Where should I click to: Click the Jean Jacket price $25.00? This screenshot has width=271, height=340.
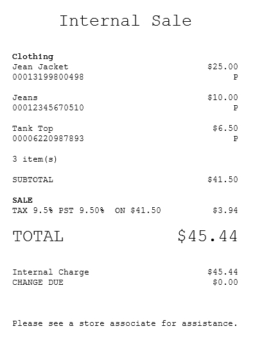click(223, 67)
